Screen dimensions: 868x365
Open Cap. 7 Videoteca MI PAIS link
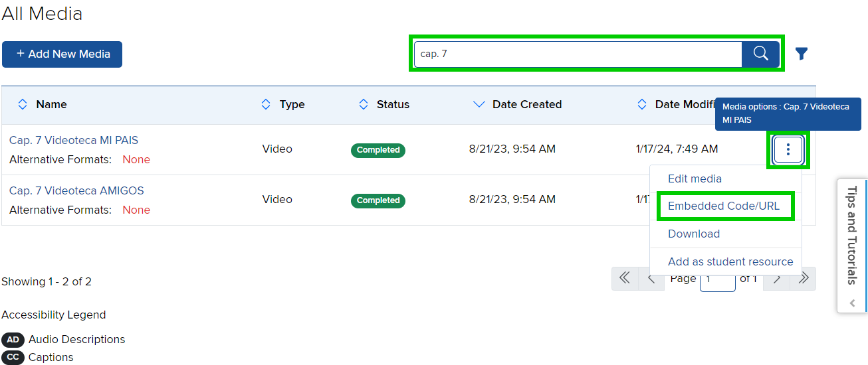74,140
